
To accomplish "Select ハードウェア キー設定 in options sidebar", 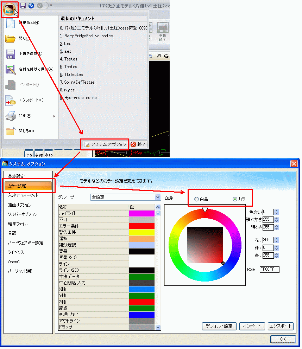I will pyautogui.click(x=26, y=243).
